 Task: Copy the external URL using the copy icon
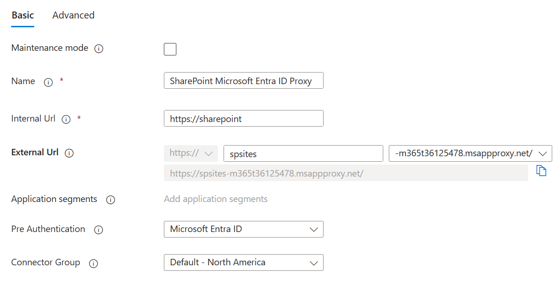pyautogui.click(x=541, y=171)
